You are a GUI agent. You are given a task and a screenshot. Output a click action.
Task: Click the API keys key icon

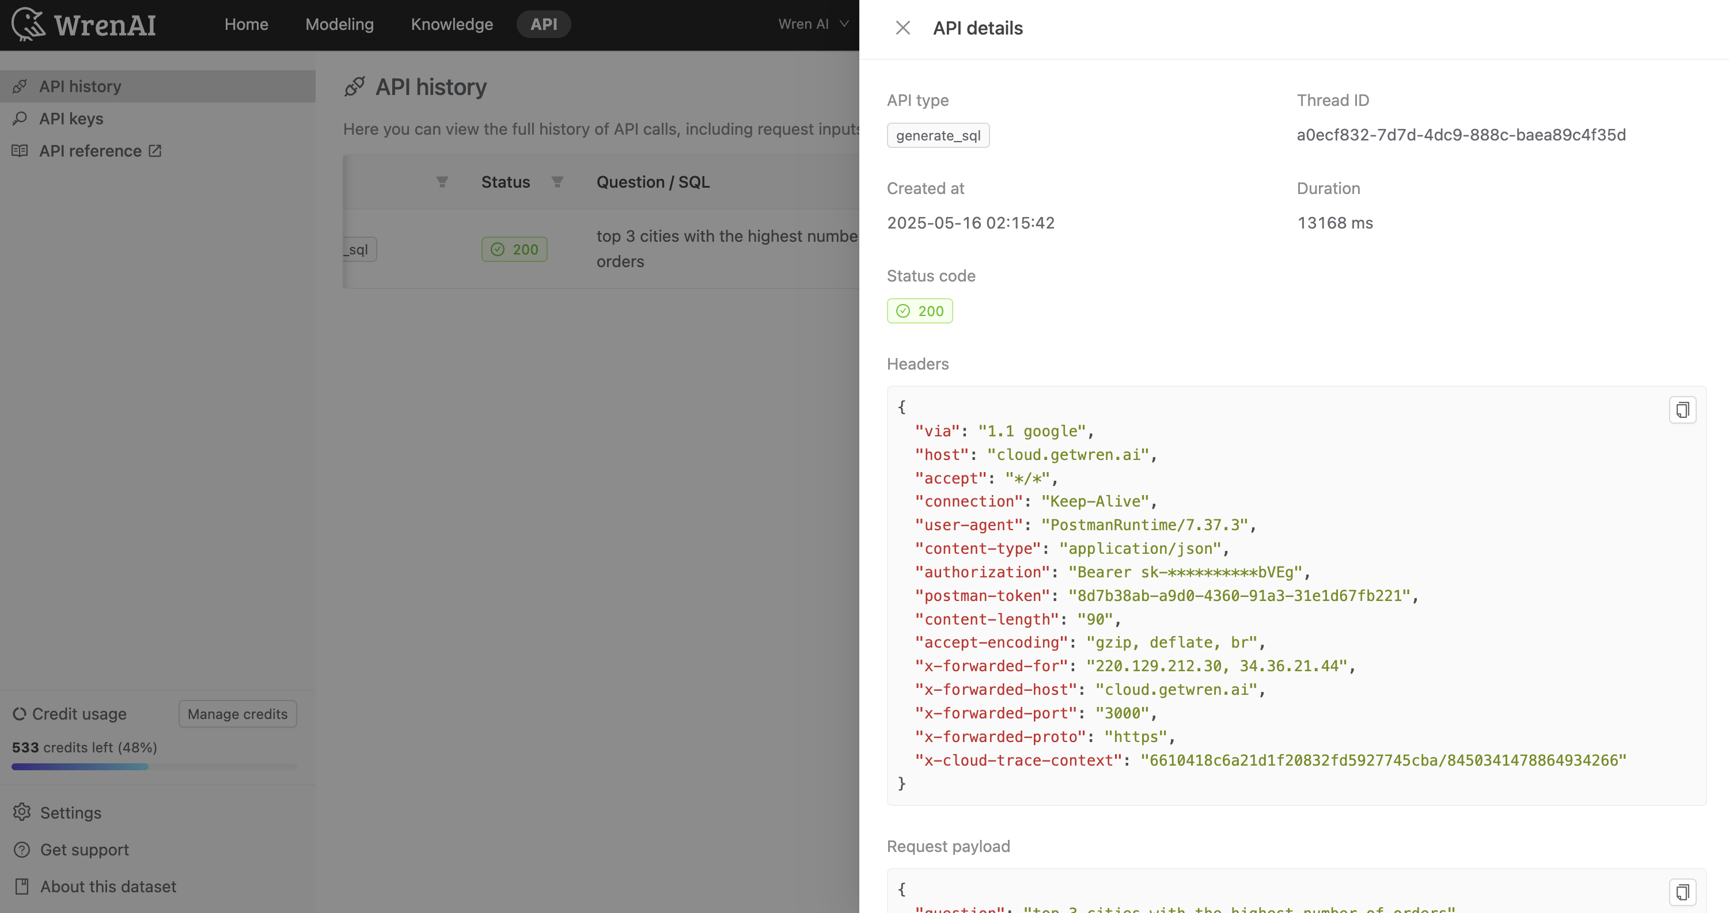point(20,119)
